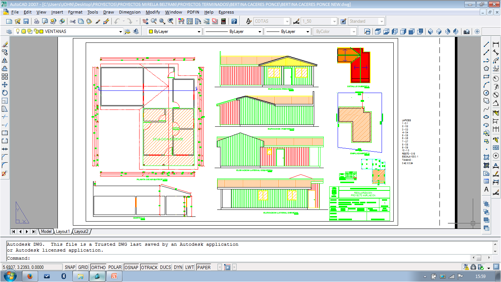This screenshot has width=501, height=282.
Task: Click the LWT lineweight button
Action: coord(189,267)
